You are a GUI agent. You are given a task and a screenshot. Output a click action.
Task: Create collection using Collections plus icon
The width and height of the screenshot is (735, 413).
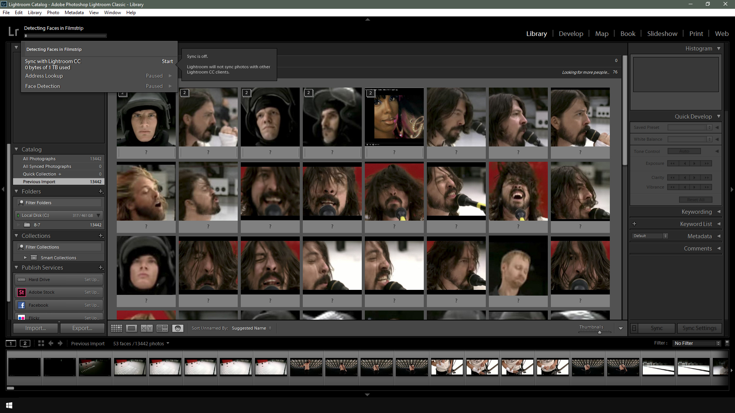tap(101, 236)
